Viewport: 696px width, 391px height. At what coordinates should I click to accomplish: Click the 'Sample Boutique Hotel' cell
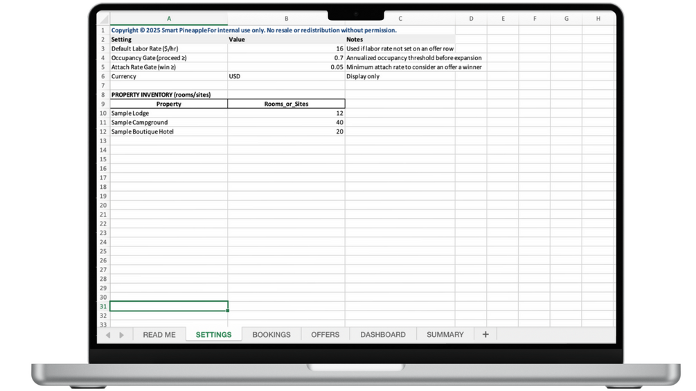click(169, 131)
